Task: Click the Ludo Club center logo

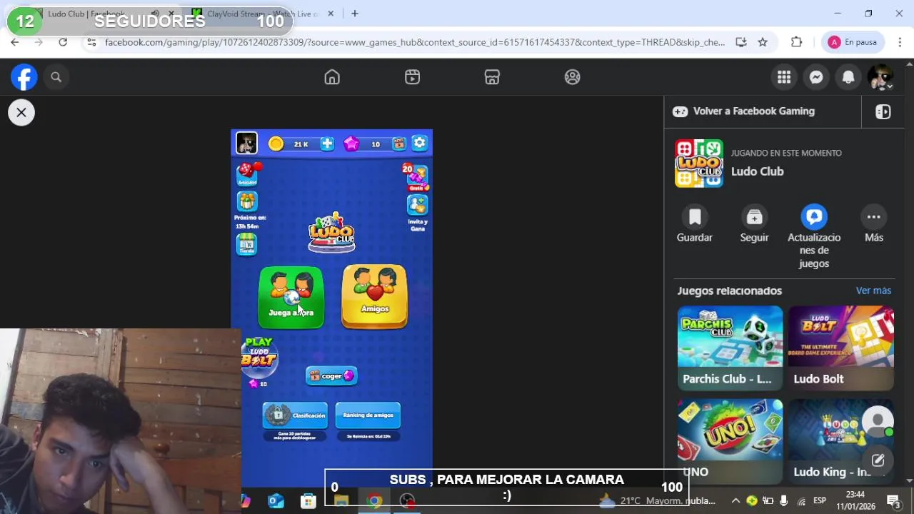Action: click(x=331, y=232)
